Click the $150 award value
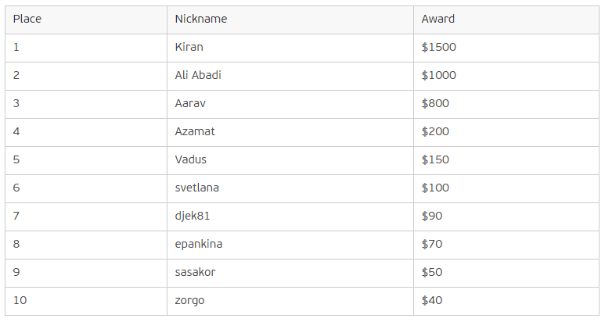 [x=435, y=160]
